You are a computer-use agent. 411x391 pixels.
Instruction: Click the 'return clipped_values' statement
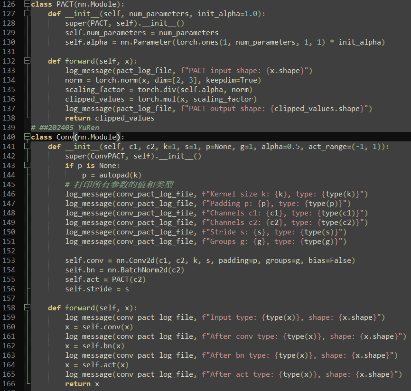coord(110,118)
